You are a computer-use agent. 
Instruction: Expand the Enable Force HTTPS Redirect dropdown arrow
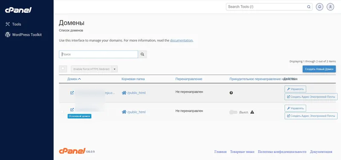115,69
